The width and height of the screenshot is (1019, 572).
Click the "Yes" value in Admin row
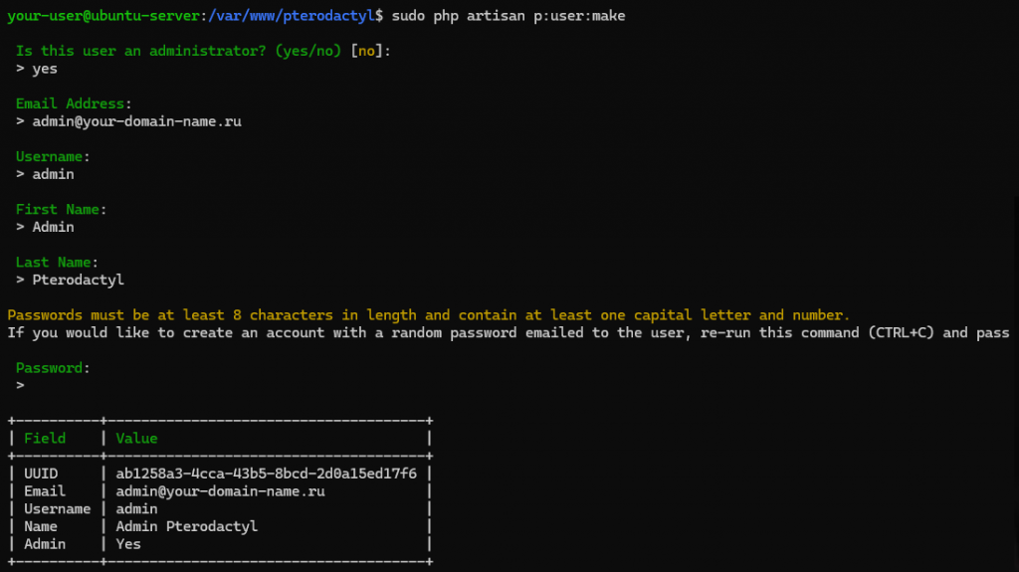128,544
